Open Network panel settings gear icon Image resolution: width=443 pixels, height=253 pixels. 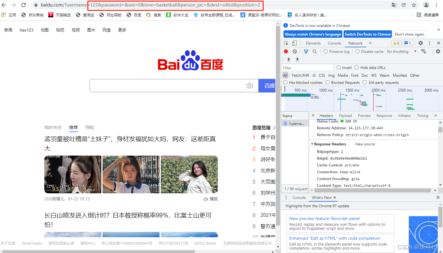pos(438,51)
